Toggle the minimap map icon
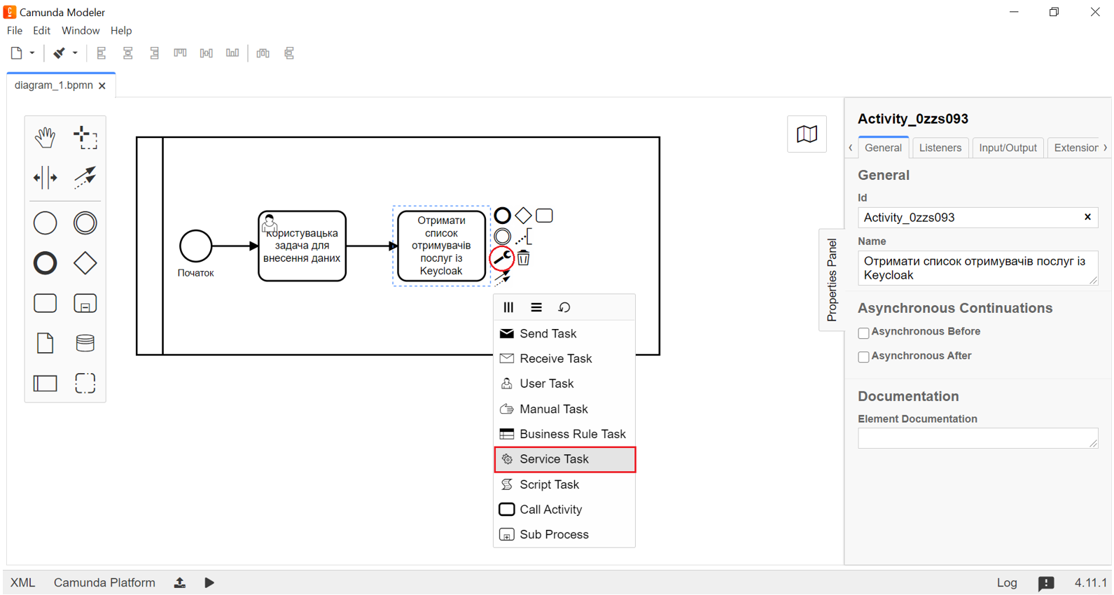The width and height of the screenshot is (1114, 595). (807, 134)
